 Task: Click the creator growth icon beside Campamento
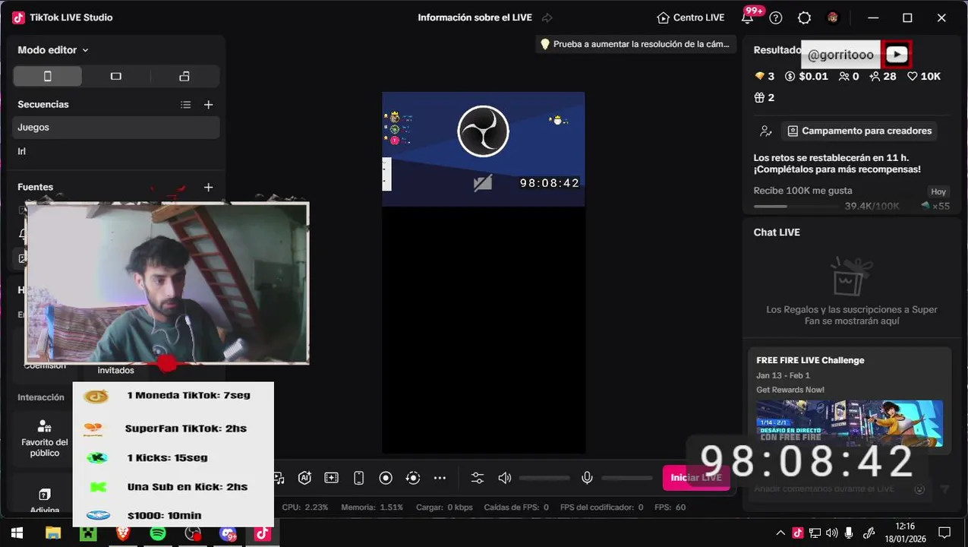click(x=766, y=131)
